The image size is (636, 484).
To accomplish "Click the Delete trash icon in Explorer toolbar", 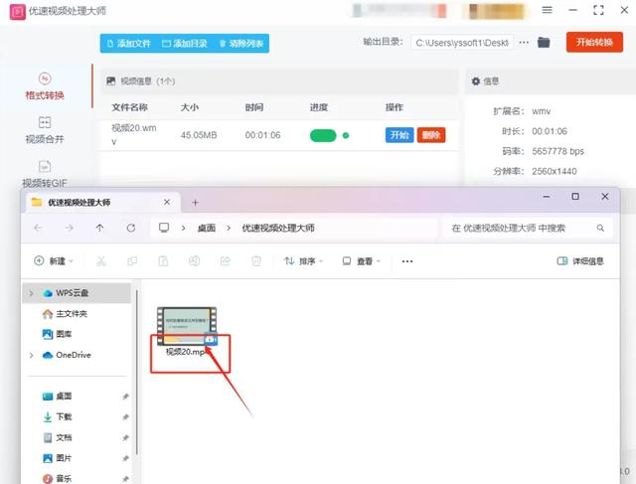I will point(256,261).
